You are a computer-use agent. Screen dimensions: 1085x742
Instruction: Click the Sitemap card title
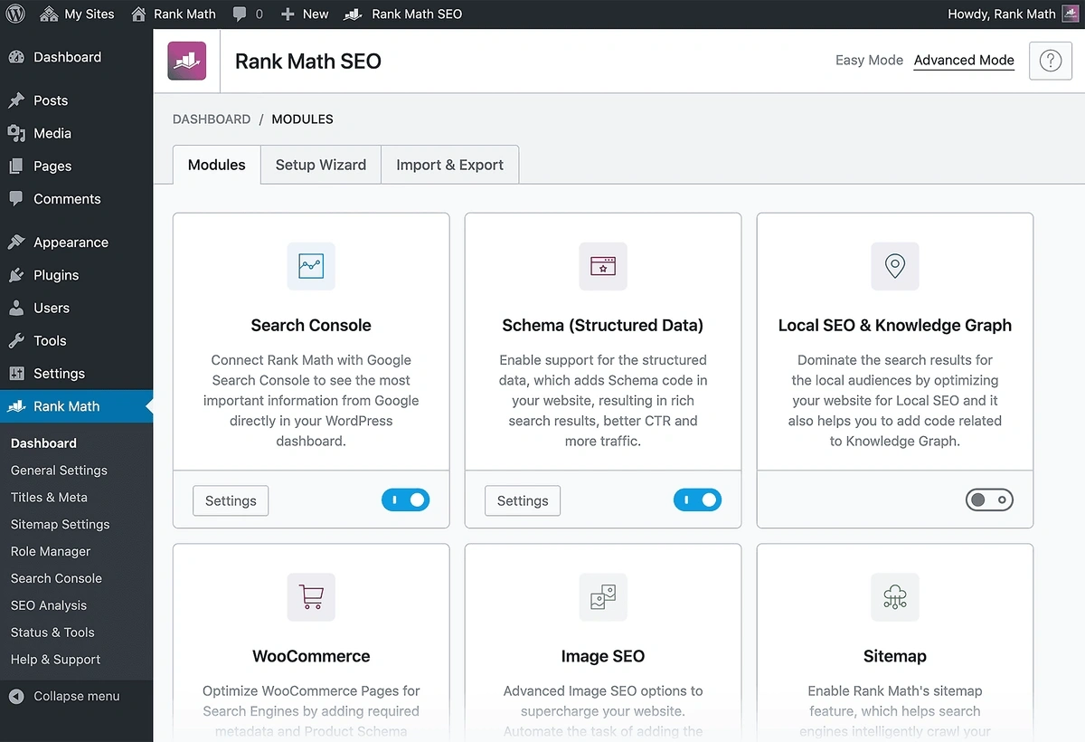[x=895, y=657]
